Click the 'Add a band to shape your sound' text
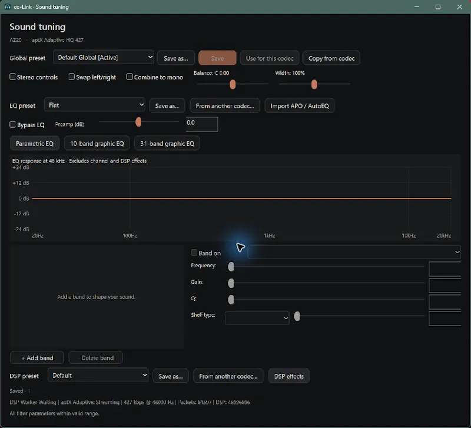The image size is (471, 428). click(x=97, y=297)
